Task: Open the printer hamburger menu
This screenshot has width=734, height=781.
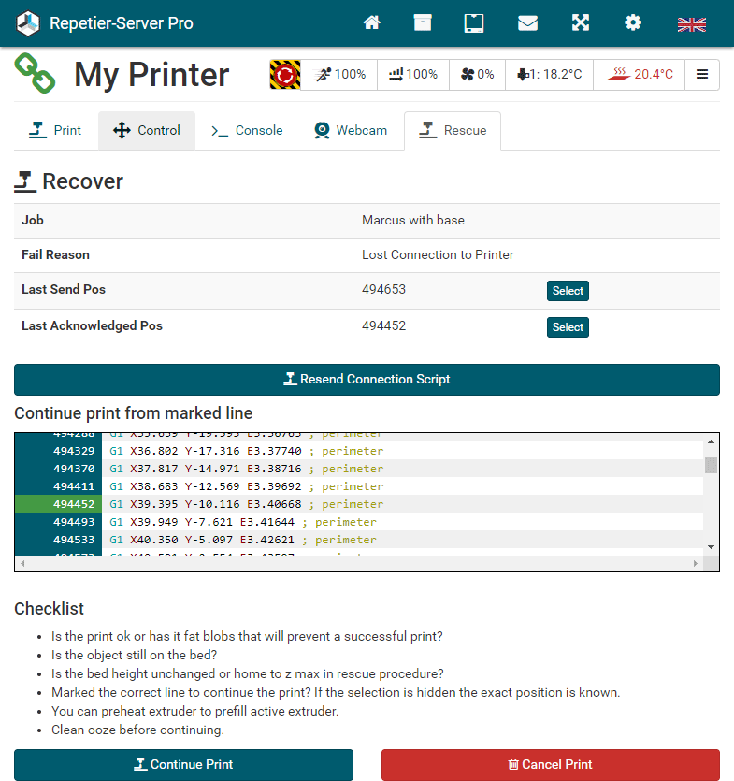Action: click(701, 74)
